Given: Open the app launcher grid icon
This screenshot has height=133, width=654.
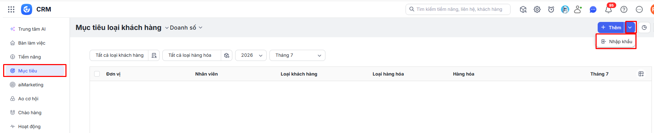Looking at the screenshot, I should [x=11, y=9].
